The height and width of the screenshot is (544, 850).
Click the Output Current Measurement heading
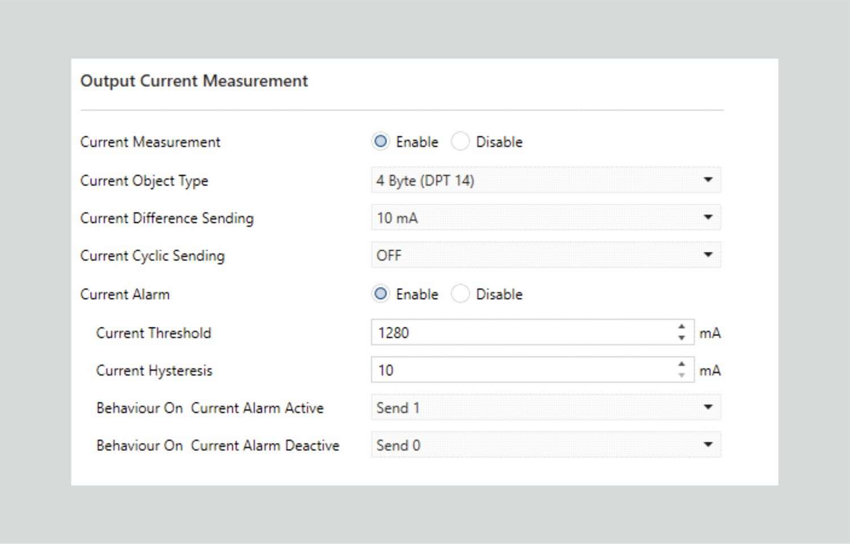click(x=194, y=81)
